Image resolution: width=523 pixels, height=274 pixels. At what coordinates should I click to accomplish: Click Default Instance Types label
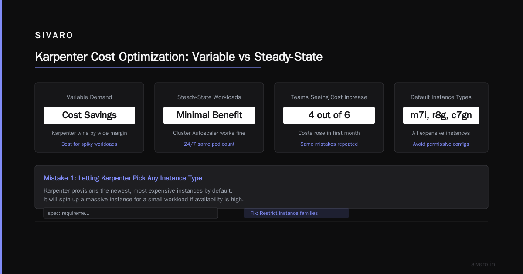pyautogui.click(x=441, y=97)
